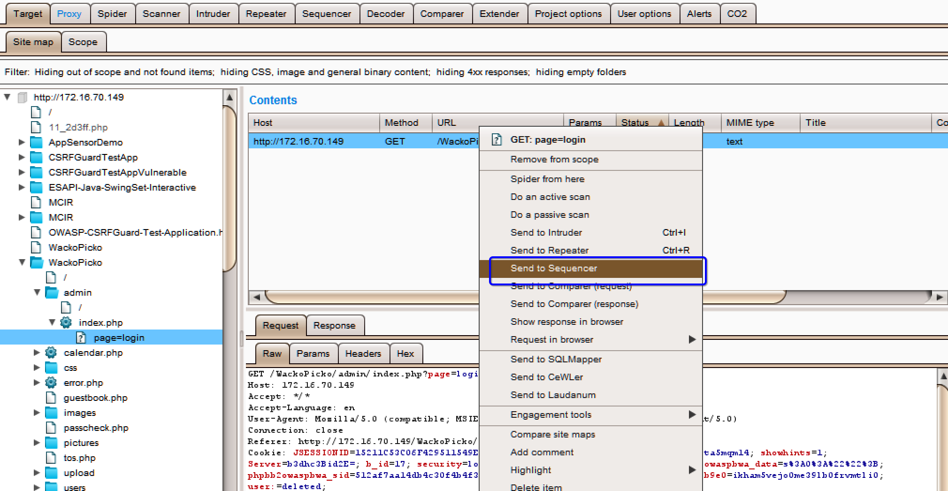Switch to the Response tab

[x=335, y=325]
